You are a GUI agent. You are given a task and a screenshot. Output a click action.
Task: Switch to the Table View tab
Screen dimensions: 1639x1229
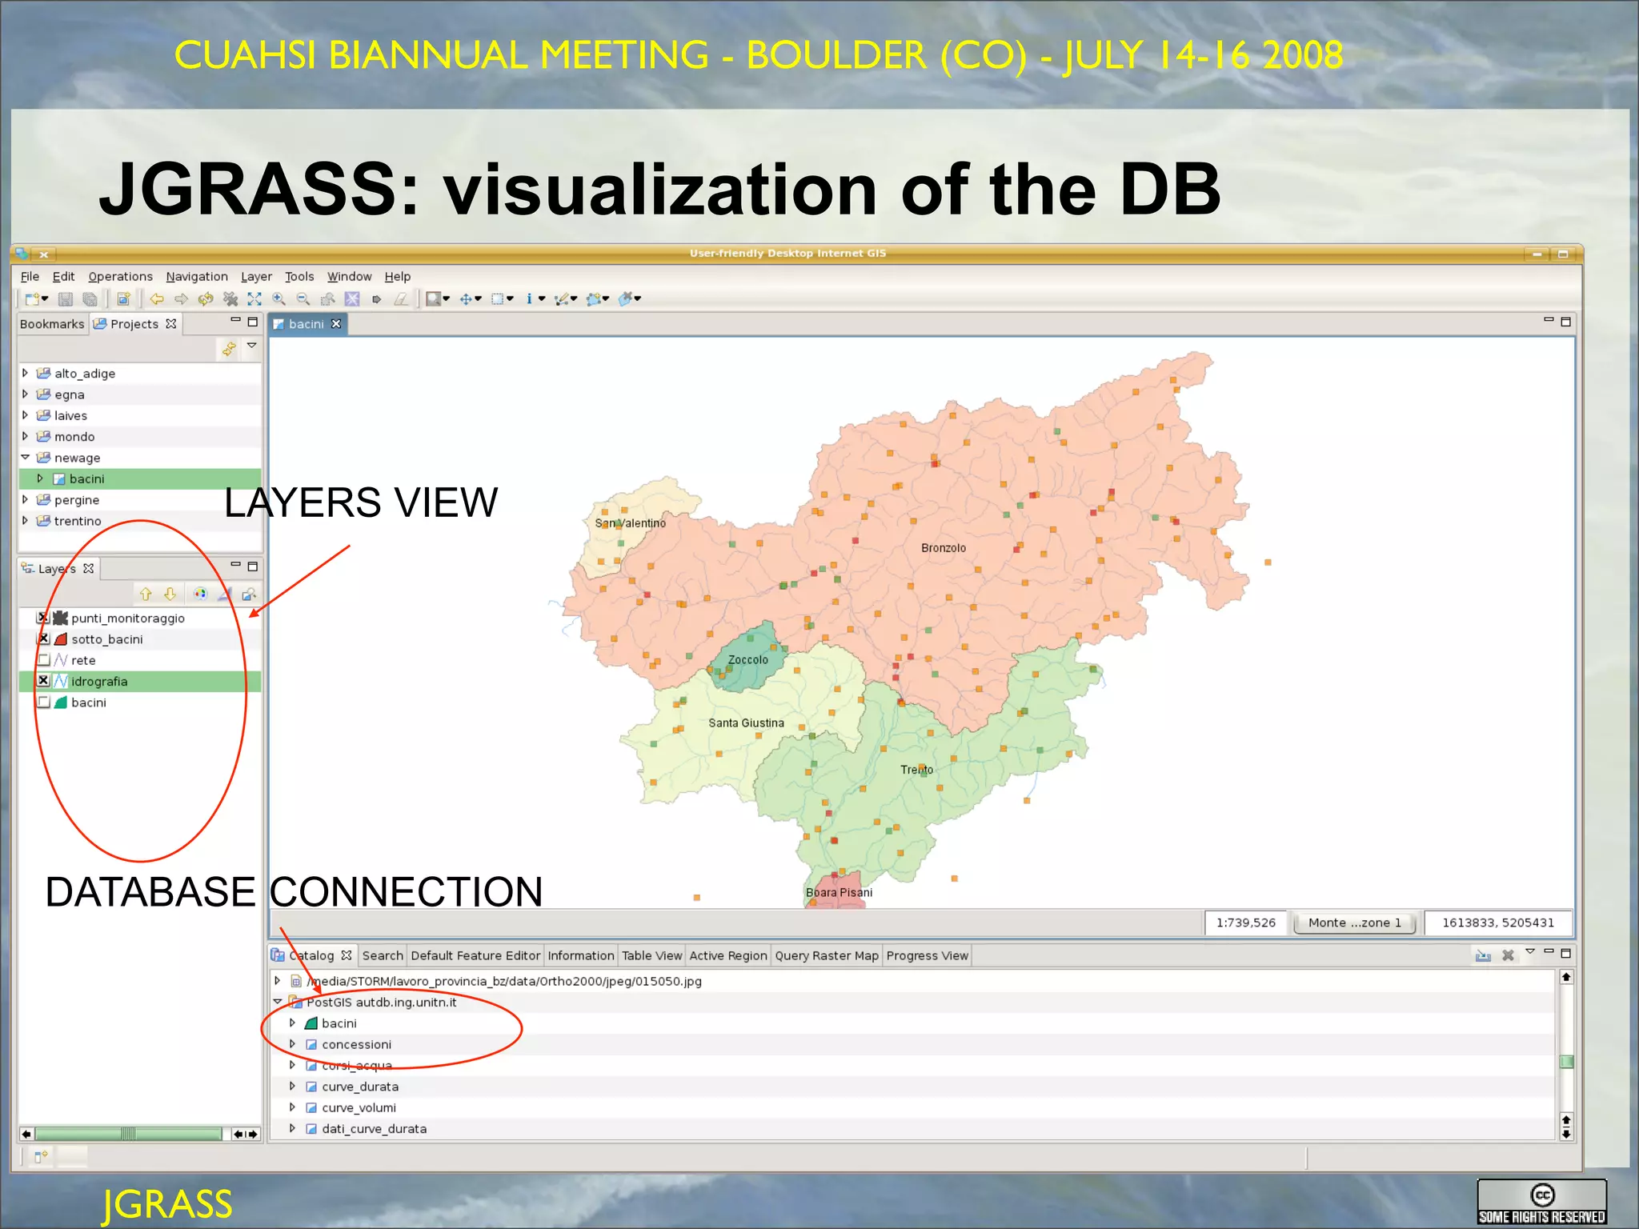click(x=651, y=955)
